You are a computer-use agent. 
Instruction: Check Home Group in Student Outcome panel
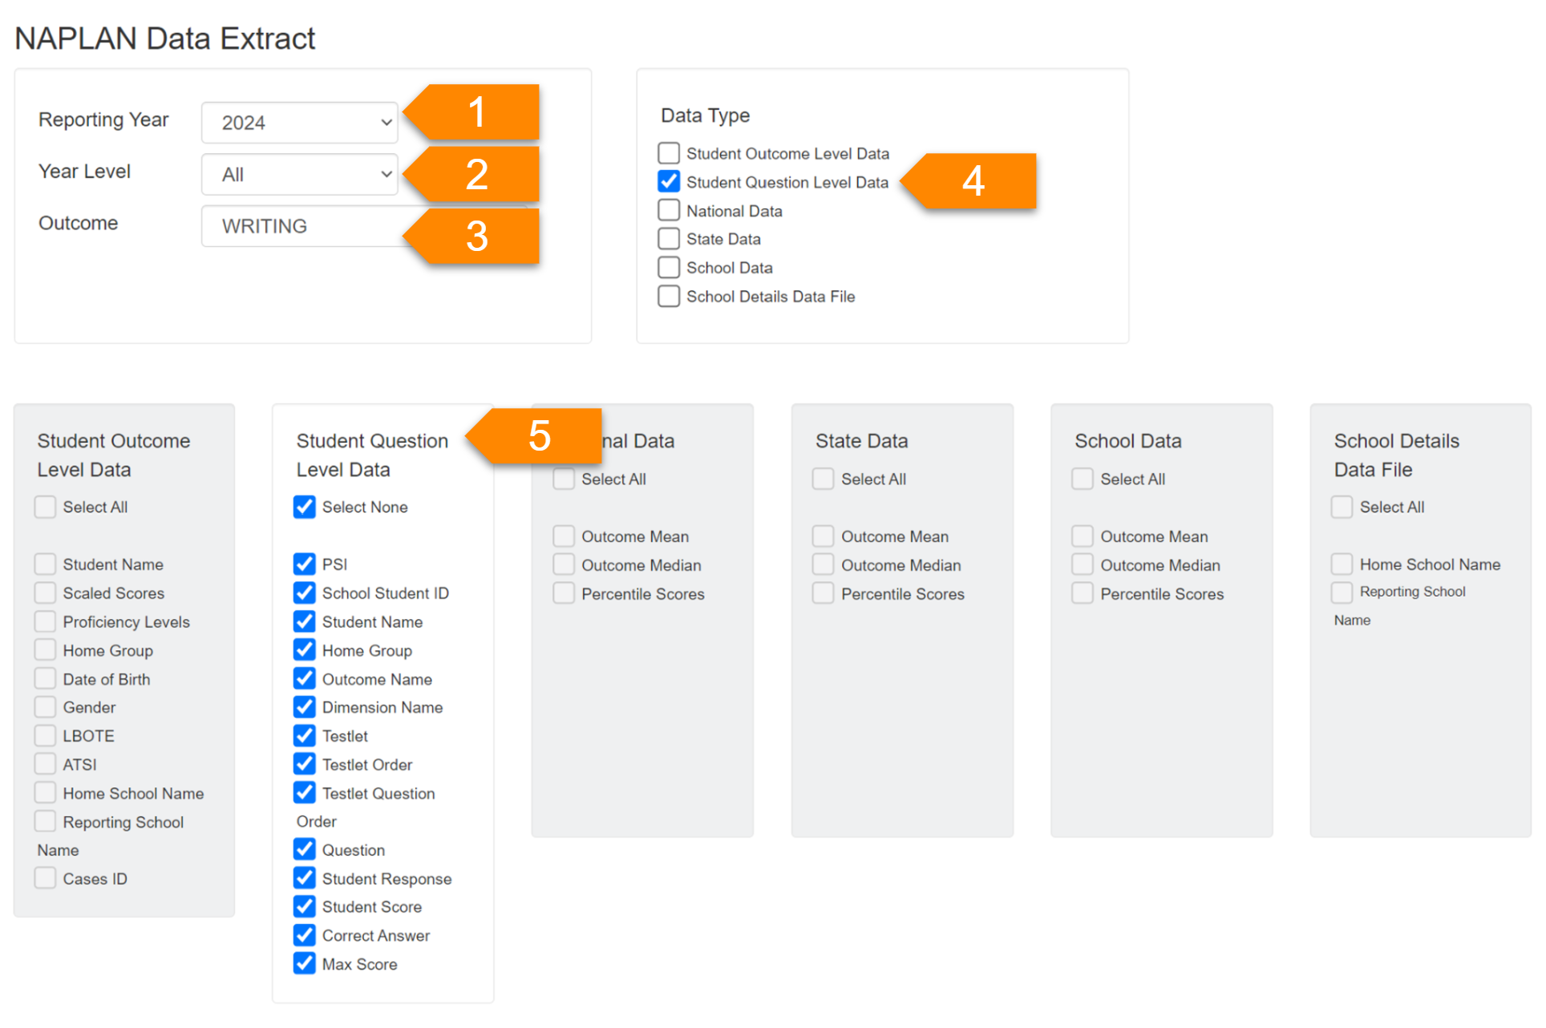click(x=46, y=650)
